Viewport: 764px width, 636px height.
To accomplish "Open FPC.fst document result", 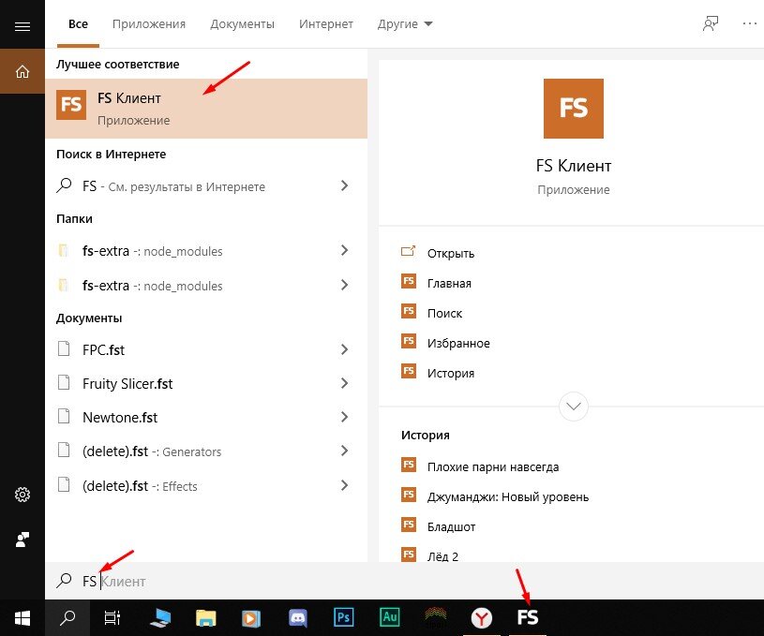I will click(x=206, y=349).
